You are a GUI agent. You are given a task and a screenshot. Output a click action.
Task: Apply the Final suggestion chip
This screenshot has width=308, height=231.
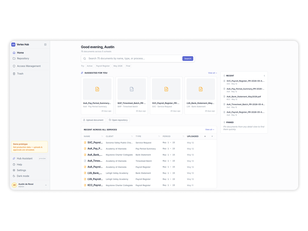pos(128,66)
